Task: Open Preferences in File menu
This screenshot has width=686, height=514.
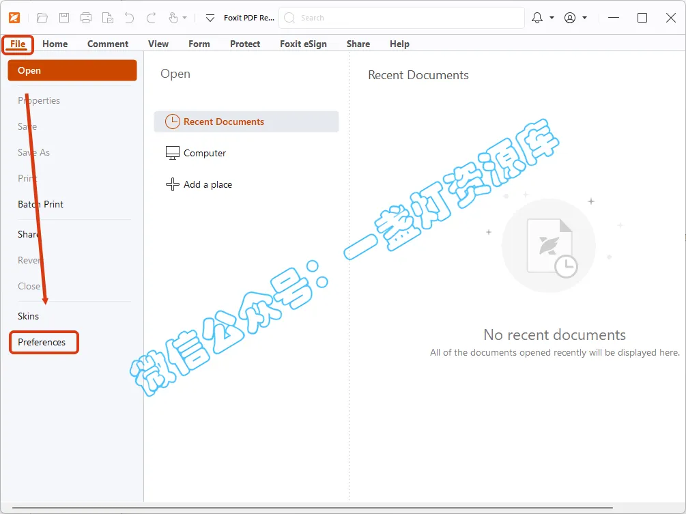Action: pos(42,342)
